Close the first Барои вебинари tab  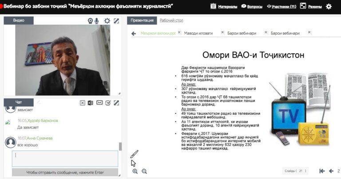click(x=266, y=32)
